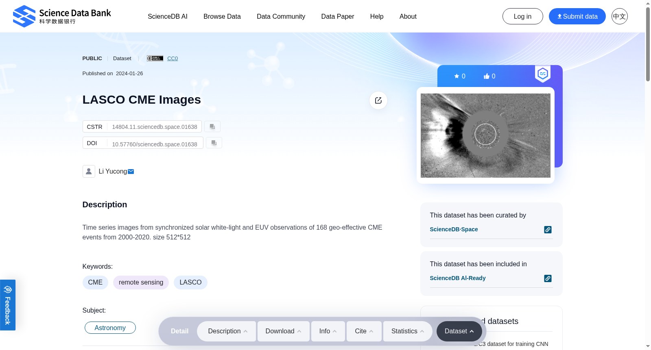Click the PUBLIC status label
Viewport: 651px width, 350px height.
click(92, 59)
